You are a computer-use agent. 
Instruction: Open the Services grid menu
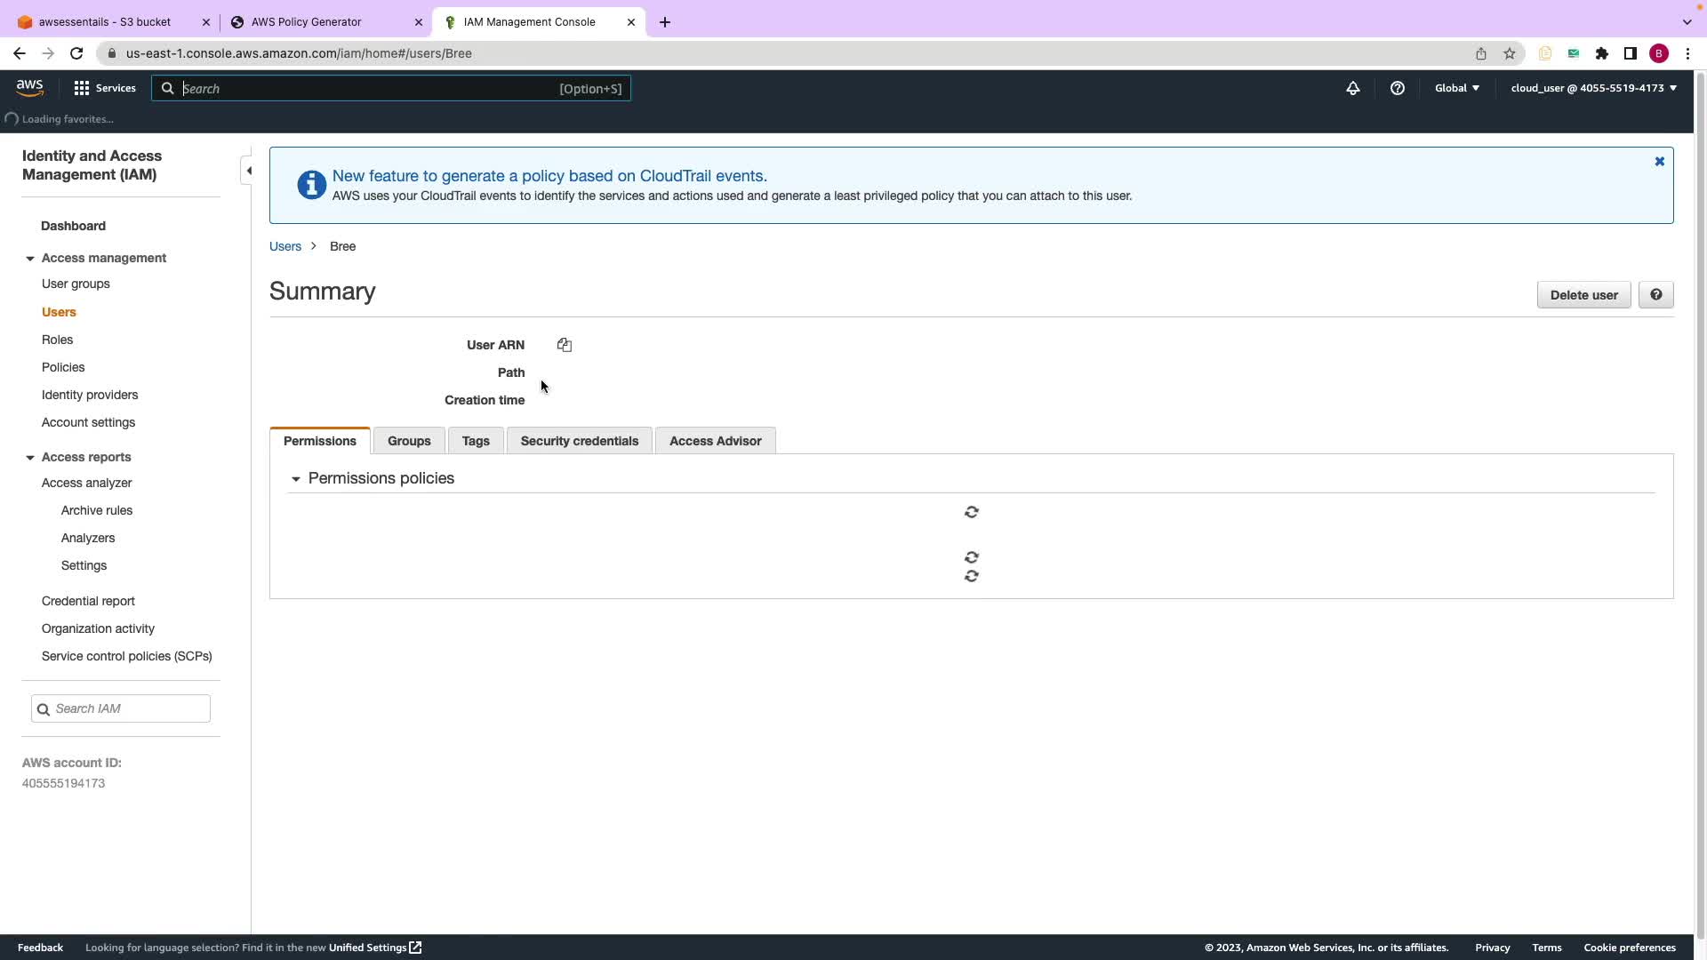click(x=105, y=88)
